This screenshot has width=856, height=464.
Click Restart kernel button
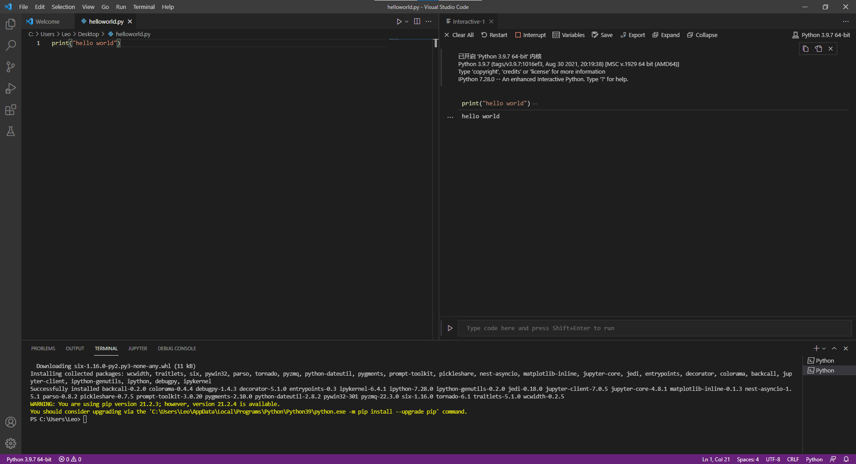(x=494, y=35)
